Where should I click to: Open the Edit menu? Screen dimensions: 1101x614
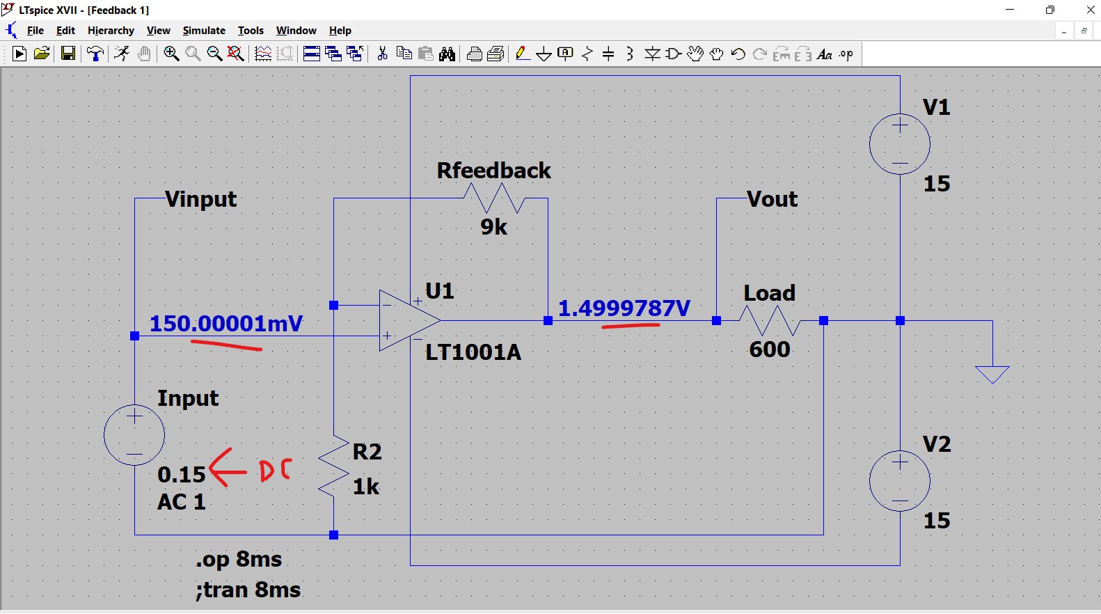point(65,31)
